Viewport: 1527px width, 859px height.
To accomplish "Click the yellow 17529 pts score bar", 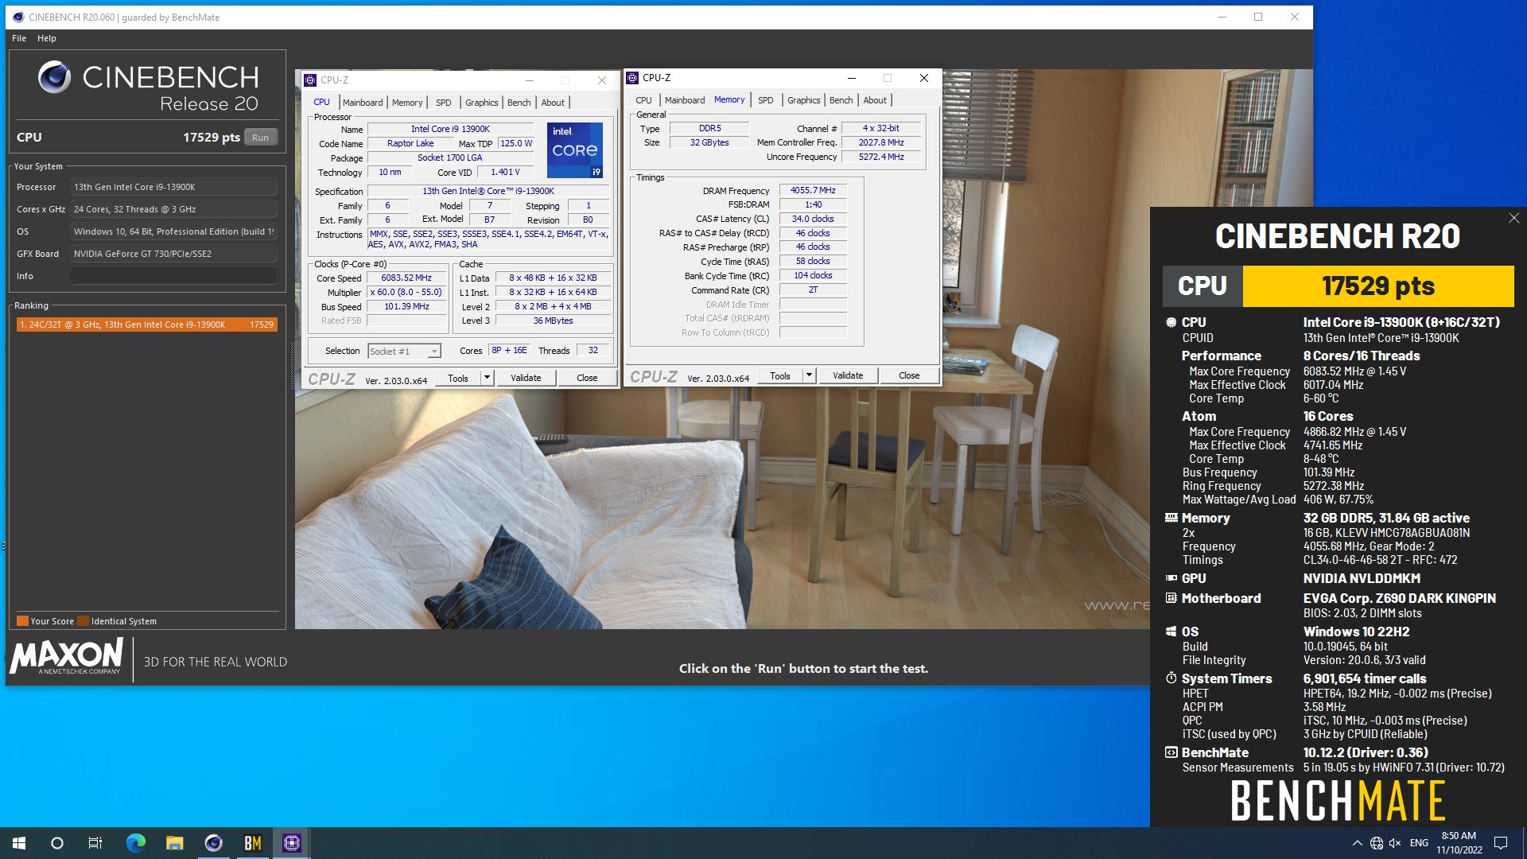I will pos(1378,286).
